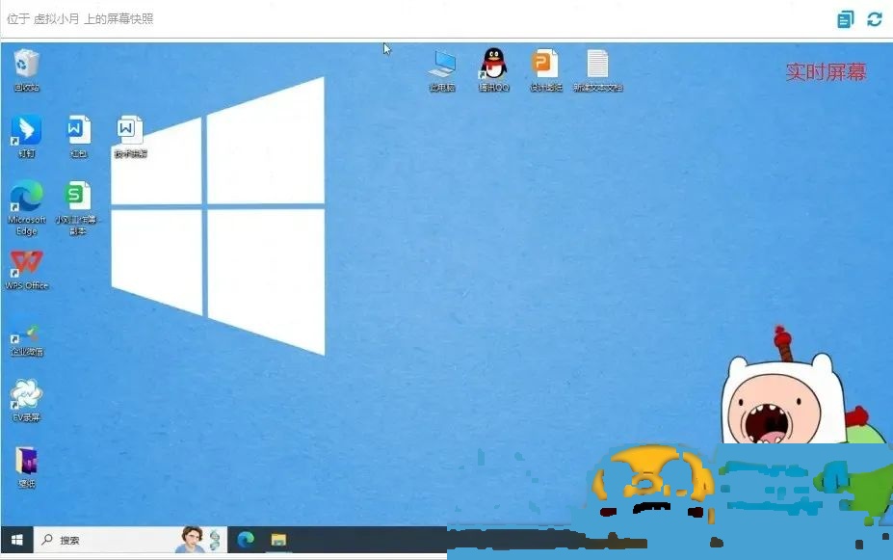The height and width of the screenshot is (560, 893).
Task: Select the WPS document over the Windows logo
Action: (130, 137)
